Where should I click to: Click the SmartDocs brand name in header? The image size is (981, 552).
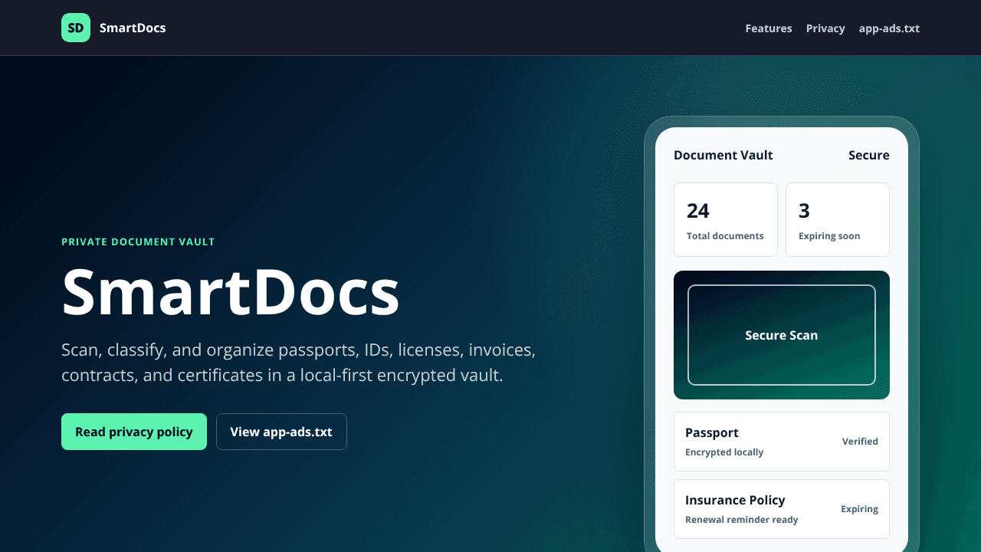coord(133,28)
